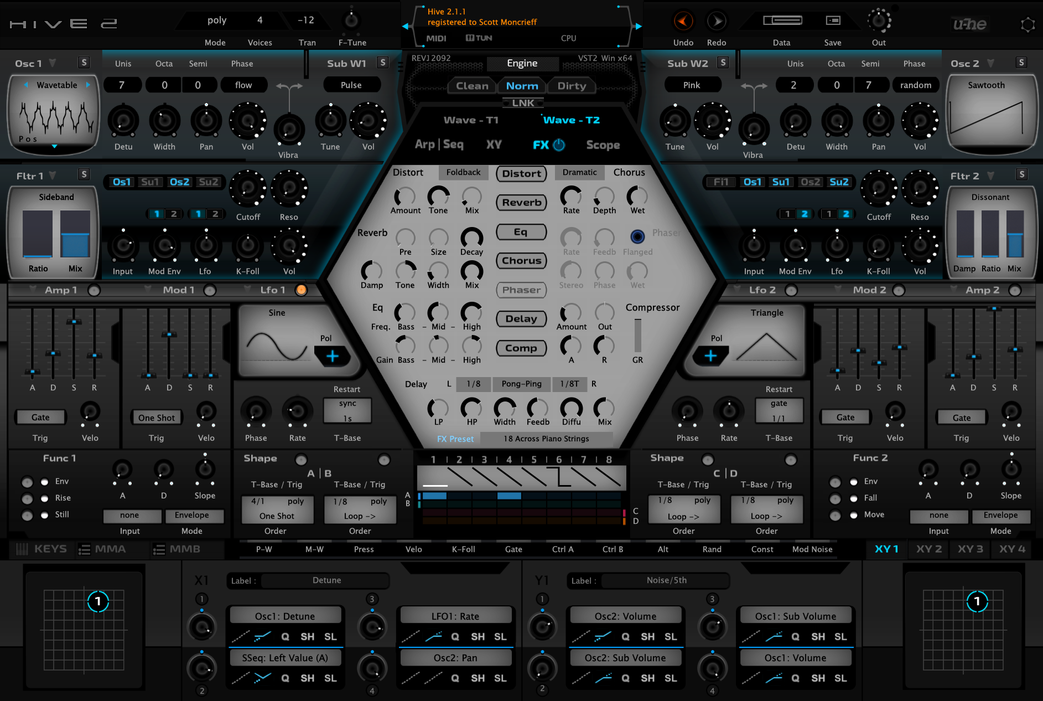Open the Arp | Seq tab

coord(439,145)
